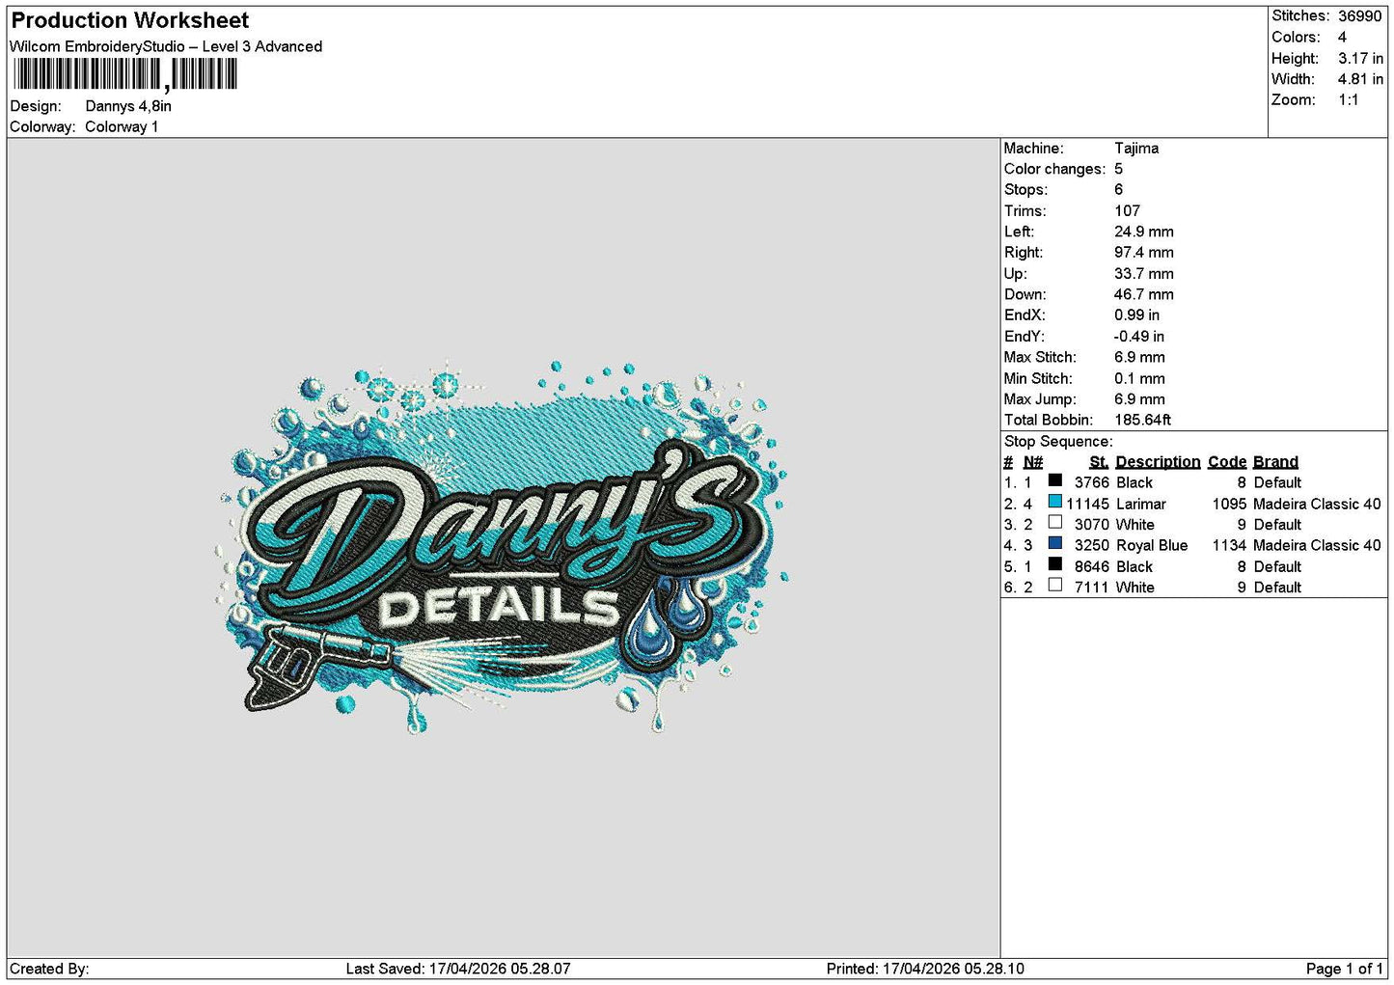Click the black swatch beside stitch count 8646
The width and height of the screenshot is (1394, 985).
1055,565
